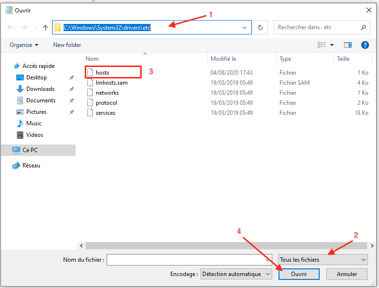This screenshot has height=288, width=379.
Task: Toggle the preview pane icon
Action: pos(348,45)
